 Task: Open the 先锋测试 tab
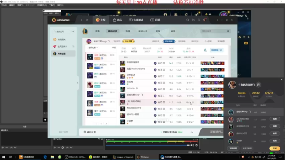[x=136, y=20]
